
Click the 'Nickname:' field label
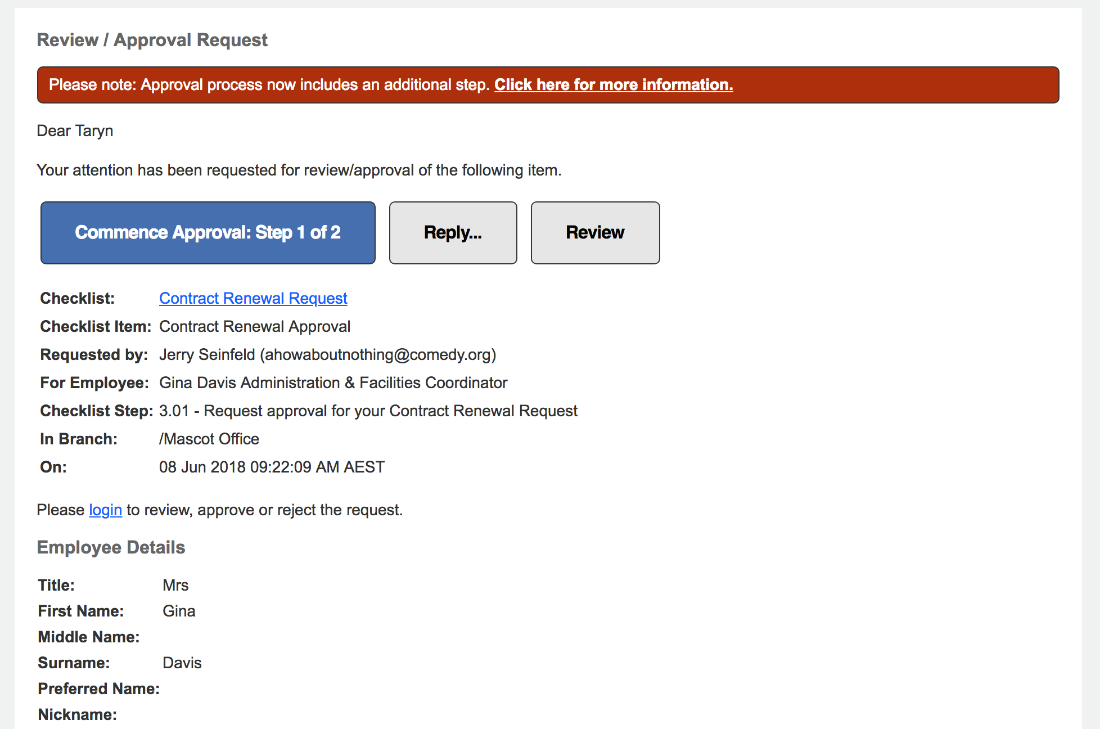78,714
